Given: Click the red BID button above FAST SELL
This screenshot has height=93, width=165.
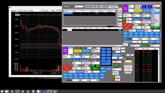Looking at the screenshot, I should (125, 25).
